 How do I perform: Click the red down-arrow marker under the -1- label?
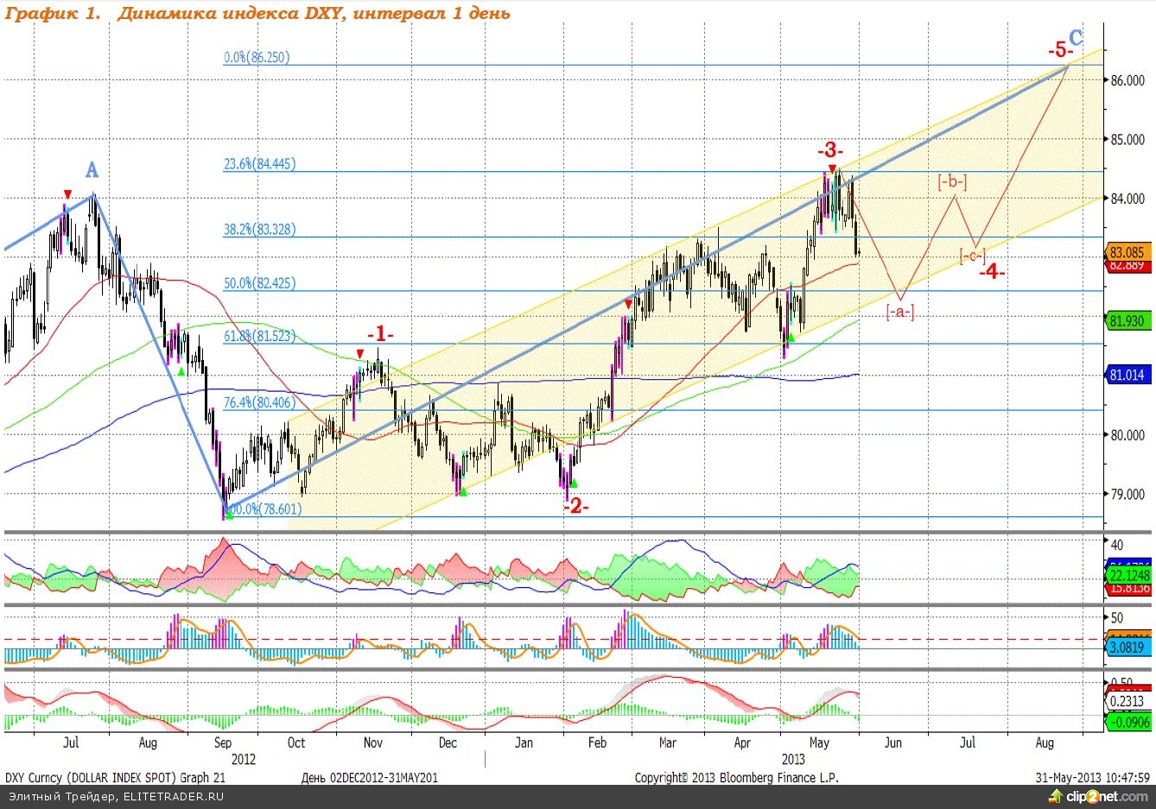pyautogui.click(x=360, y=354)
